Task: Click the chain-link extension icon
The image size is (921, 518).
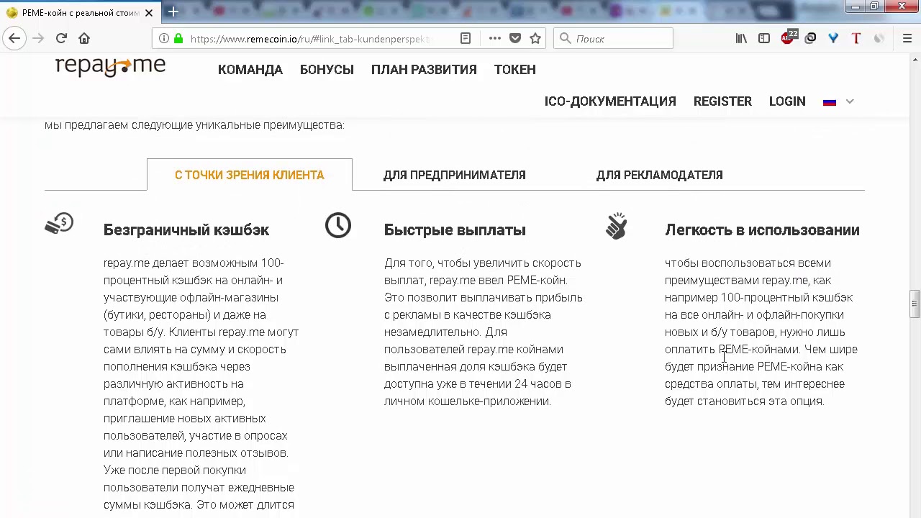Action: [810, 39]
